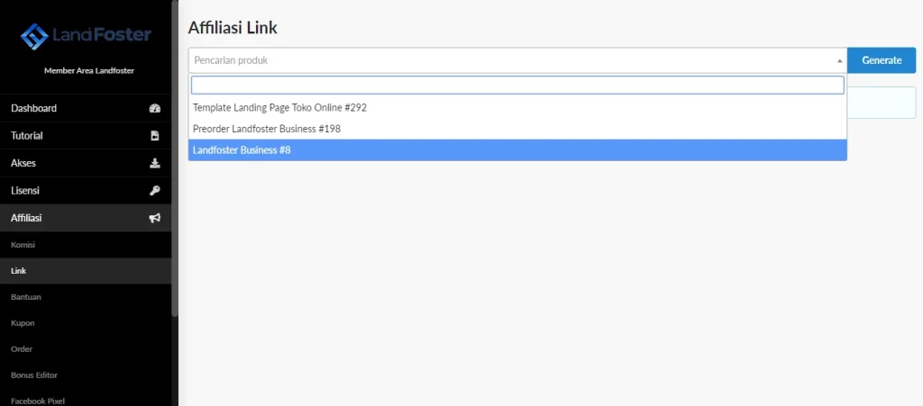Go to Bantuan submenu item

pyautogui.click(x=26, y=297)
